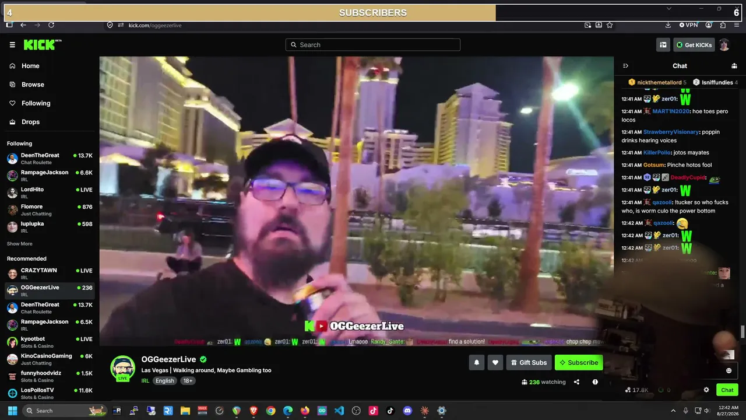The image size is (746, 420).
Task: Reload the browser page
Action: [51, 25]
